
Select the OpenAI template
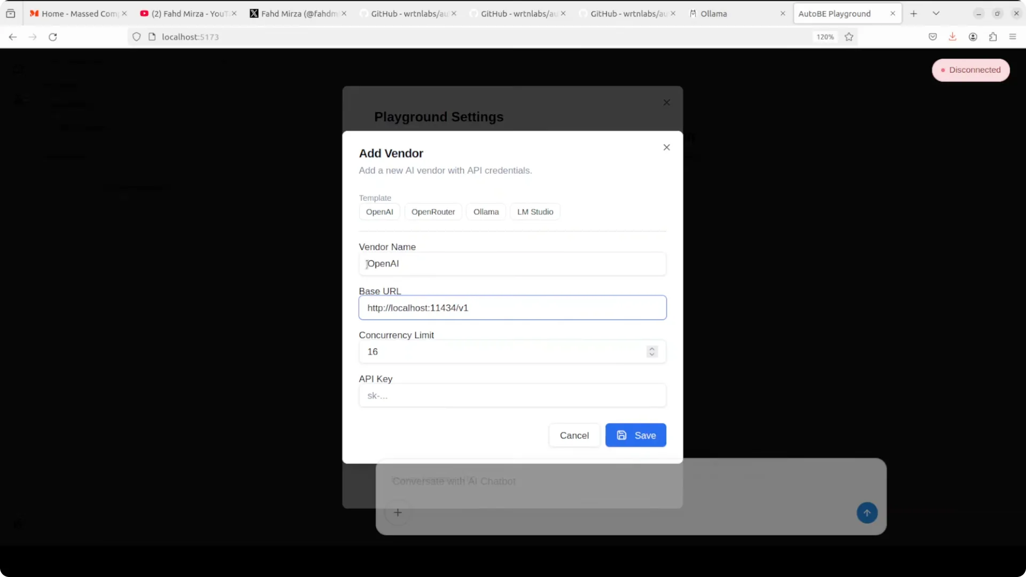point(379,212)
